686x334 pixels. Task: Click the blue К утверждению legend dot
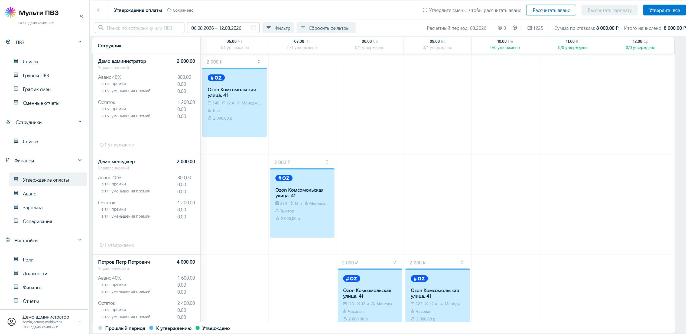(x=151, y=328)
